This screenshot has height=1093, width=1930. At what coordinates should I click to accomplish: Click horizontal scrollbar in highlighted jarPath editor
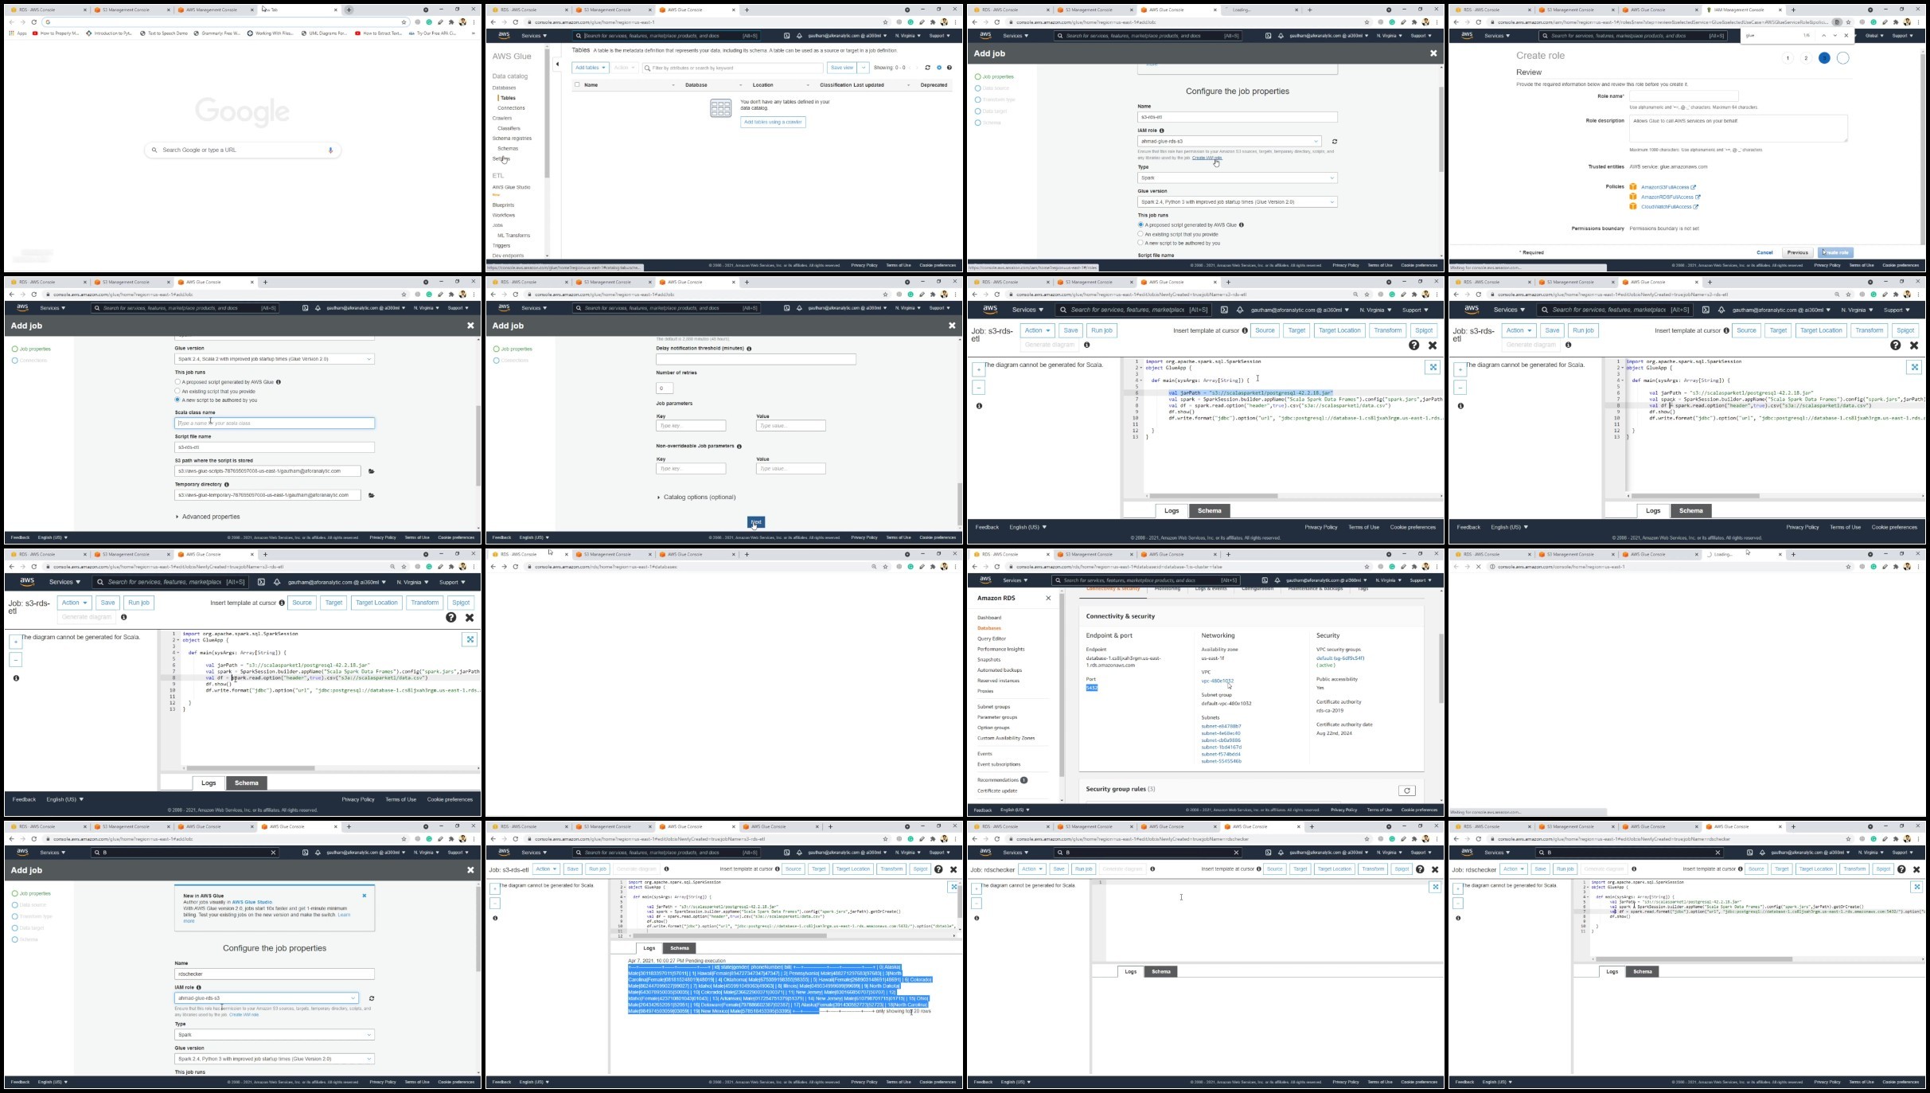tap(1214, 496)
